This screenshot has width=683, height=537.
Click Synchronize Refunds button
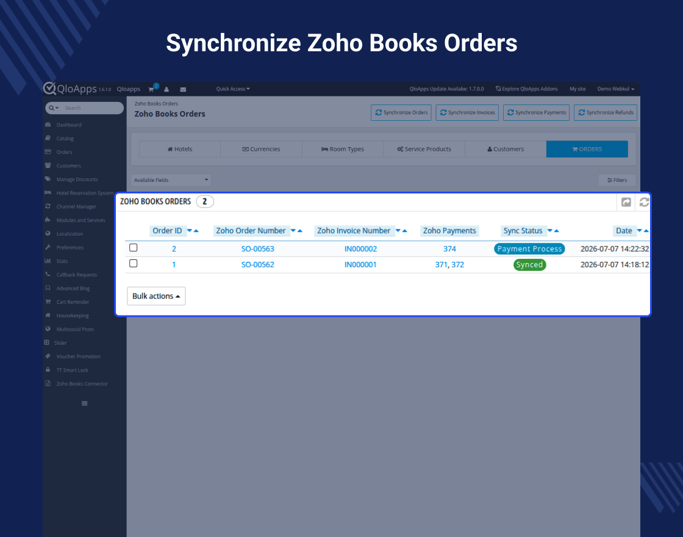point(606,112)
